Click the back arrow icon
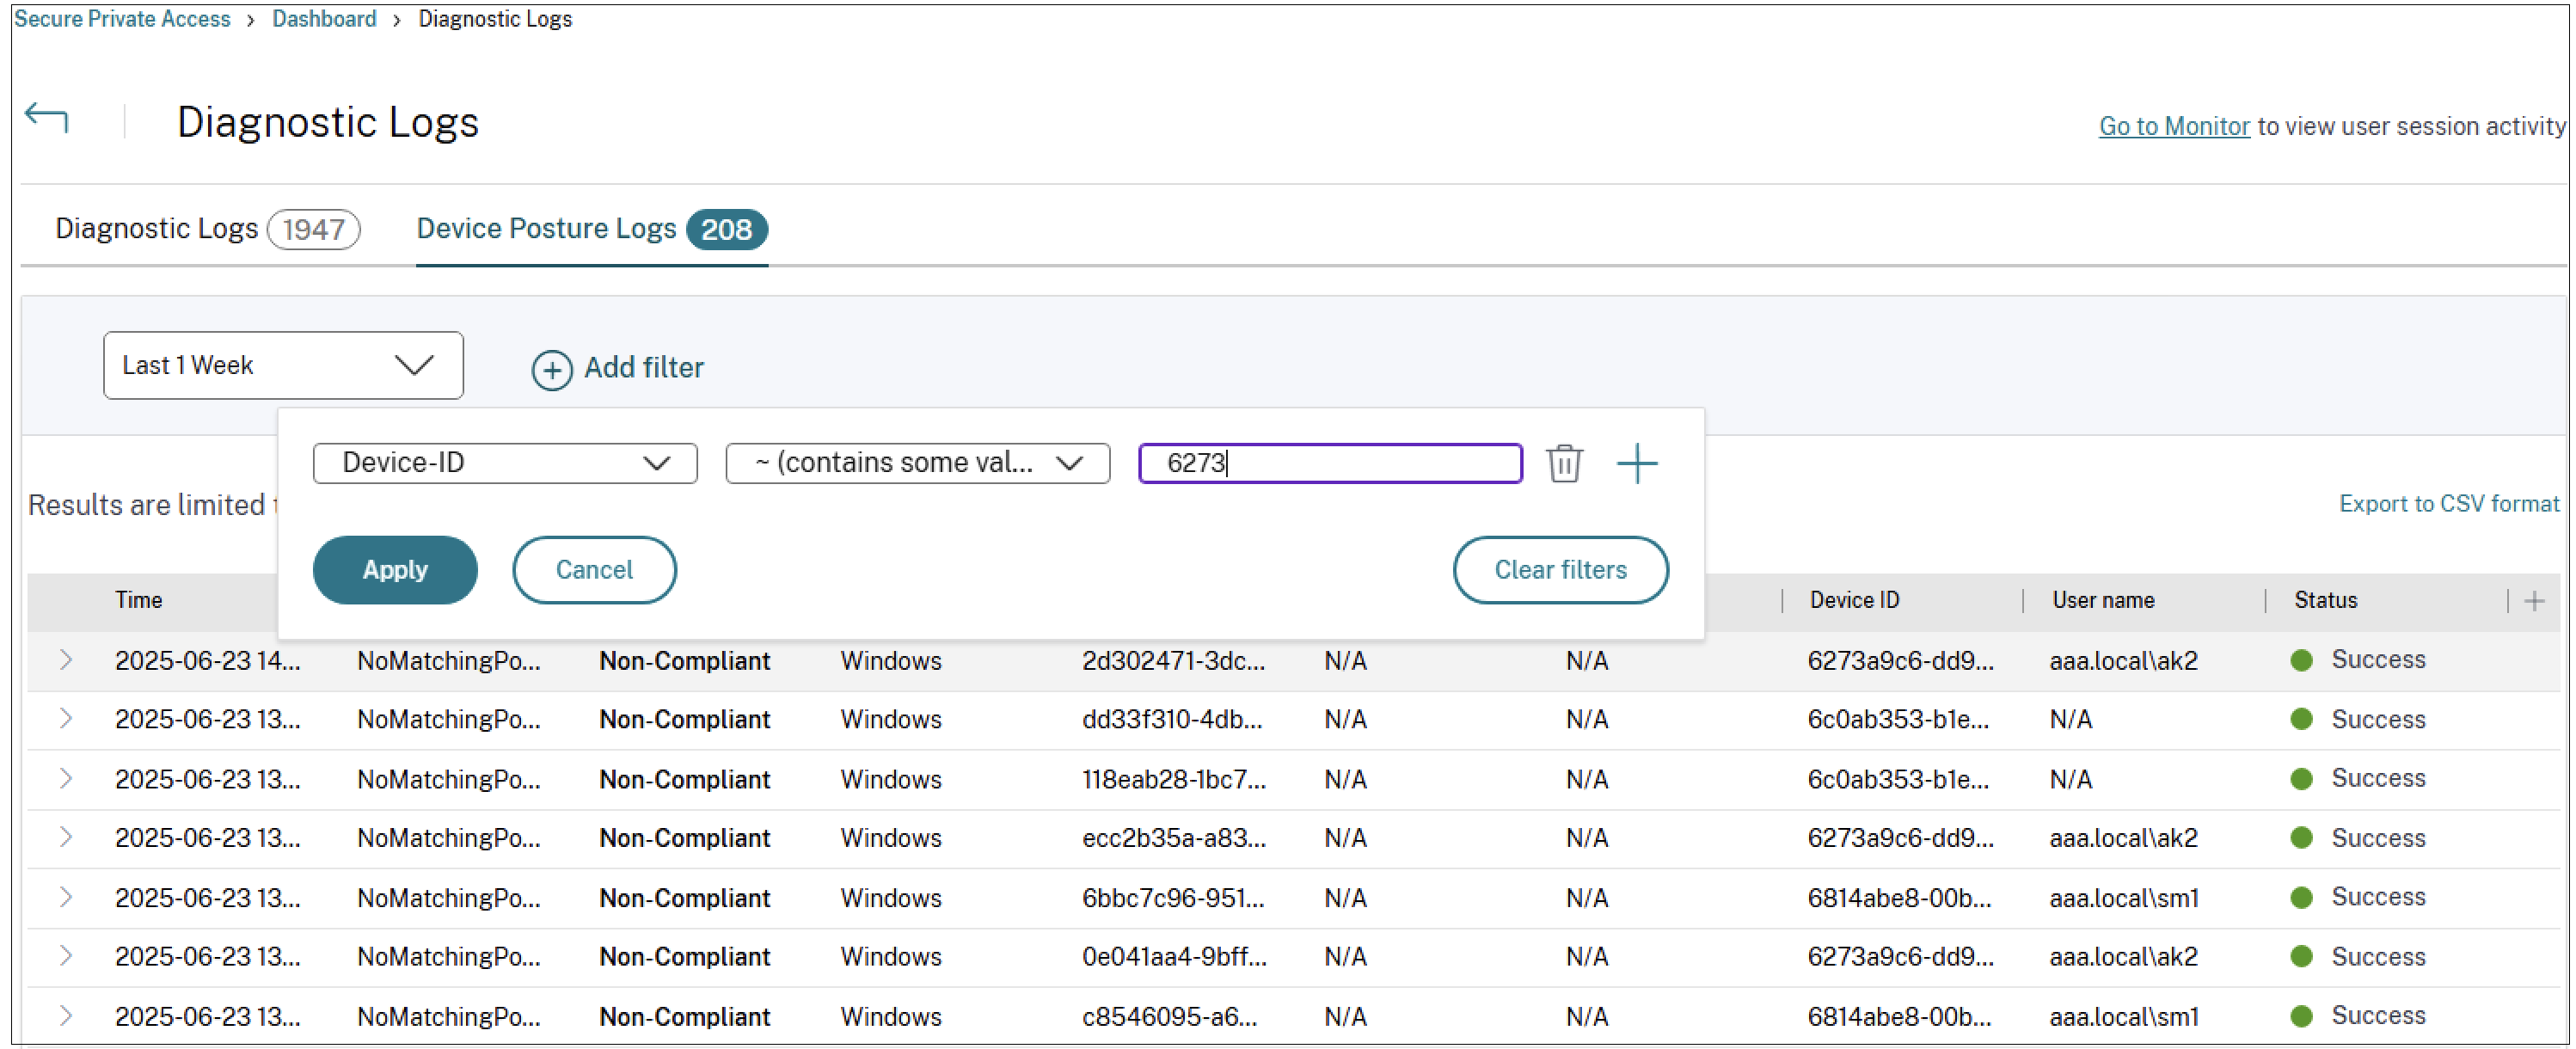Image resolution: width=2576 pixels, height=1049 pixels. coord(46,118)
